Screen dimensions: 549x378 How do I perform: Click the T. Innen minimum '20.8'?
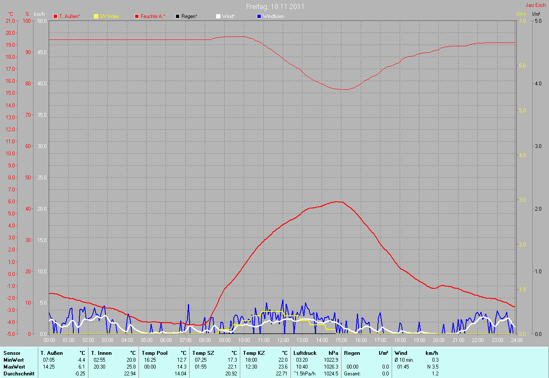coord(131,360)
